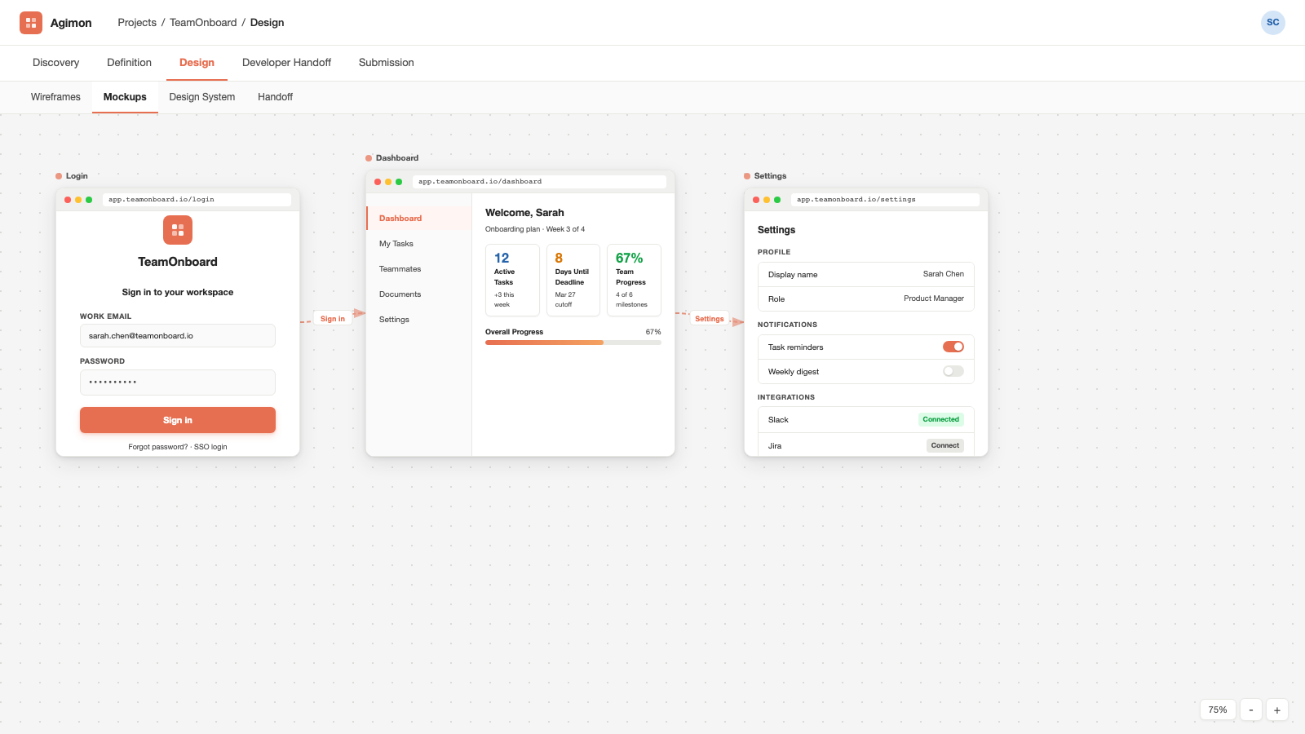Open the Definition phase tab

coord(129,63)
